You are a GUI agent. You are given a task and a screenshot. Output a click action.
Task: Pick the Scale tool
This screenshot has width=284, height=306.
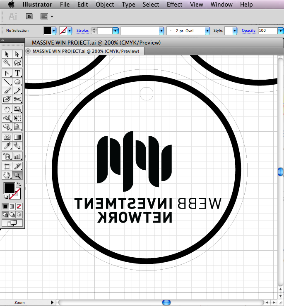[x=17, y=109]
